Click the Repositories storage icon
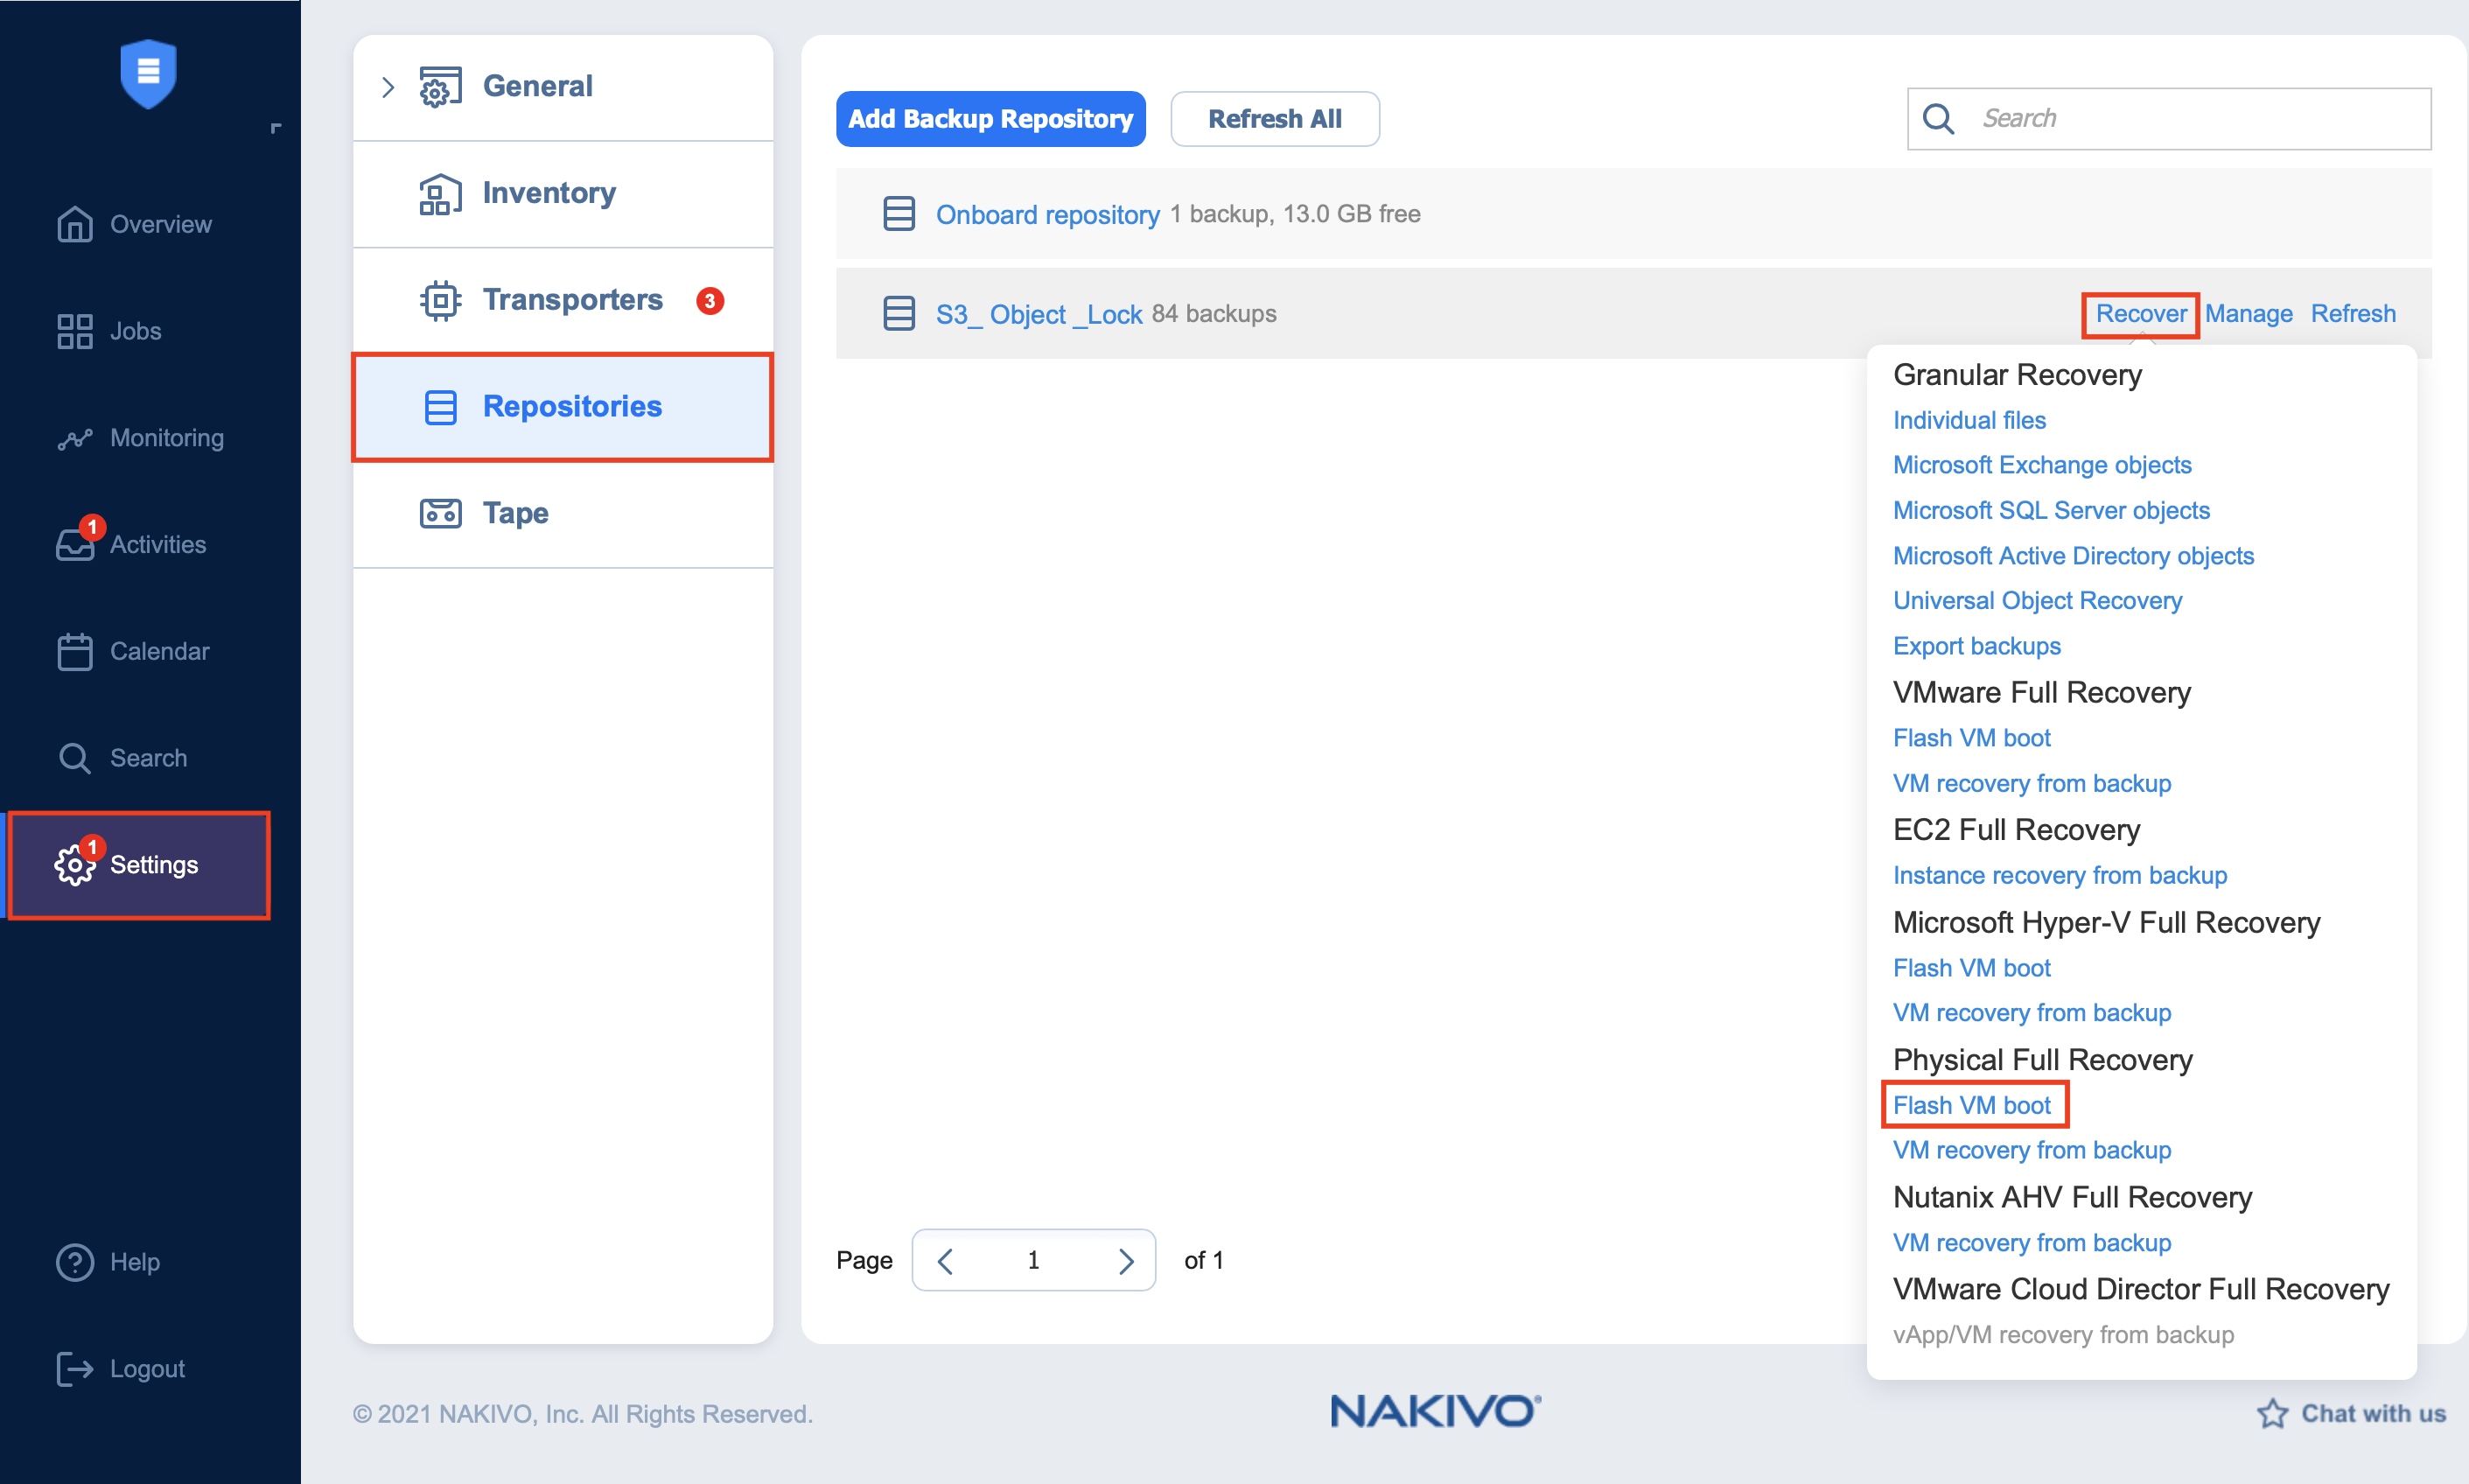2469x1484 pixels. (x=441, y=407)
